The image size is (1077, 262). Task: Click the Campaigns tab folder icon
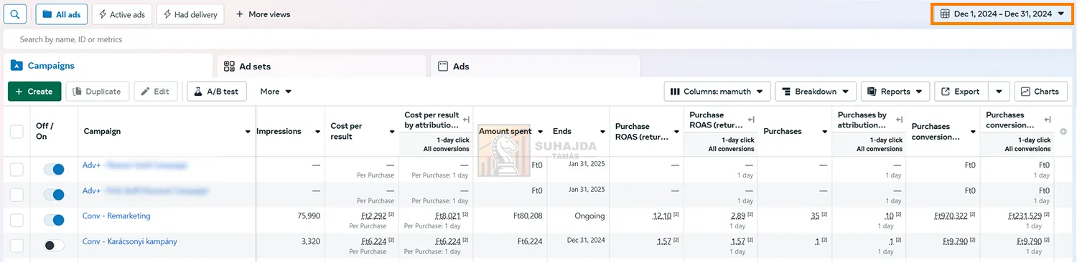tap(17, 66)
